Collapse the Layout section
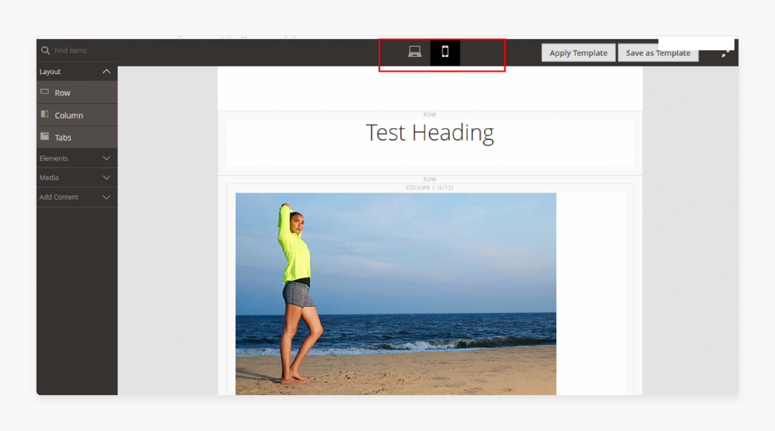Viewport: 775px width, 431px height. [77, 72]
